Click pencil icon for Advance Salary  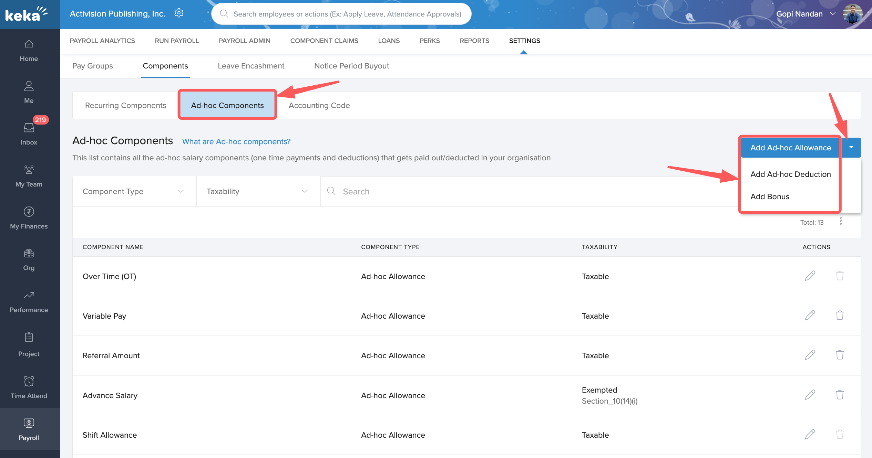(810, 395)
